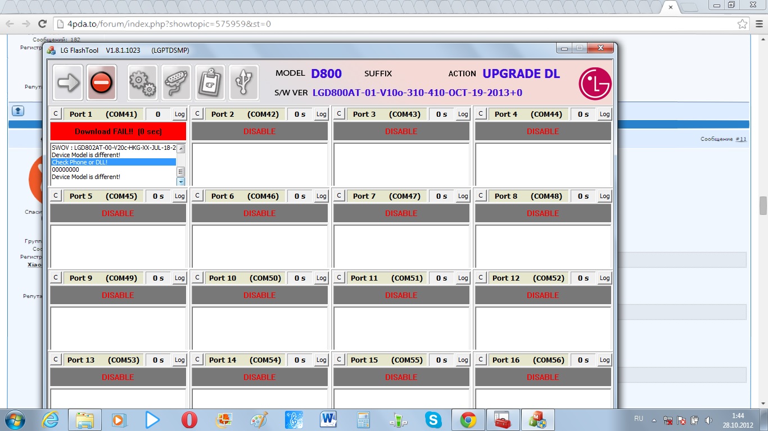Open the Log for Port 1
Screen dimensions: 768x431
pyautogui.click(x=179, y=114)
